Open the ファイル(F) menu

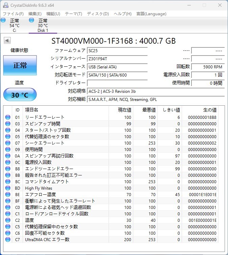(13, 14)
